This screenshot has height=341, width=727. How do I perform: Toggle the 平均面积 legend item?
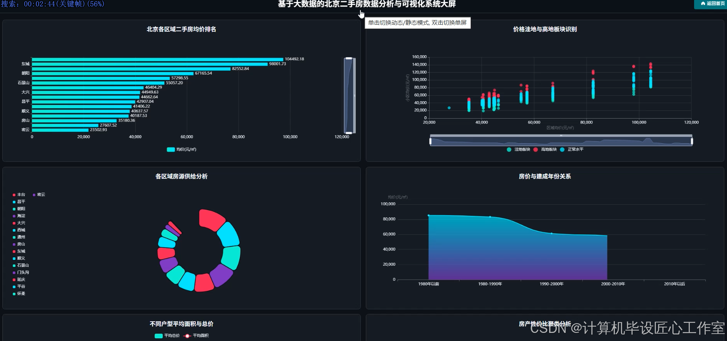click(x=196, y=336)
